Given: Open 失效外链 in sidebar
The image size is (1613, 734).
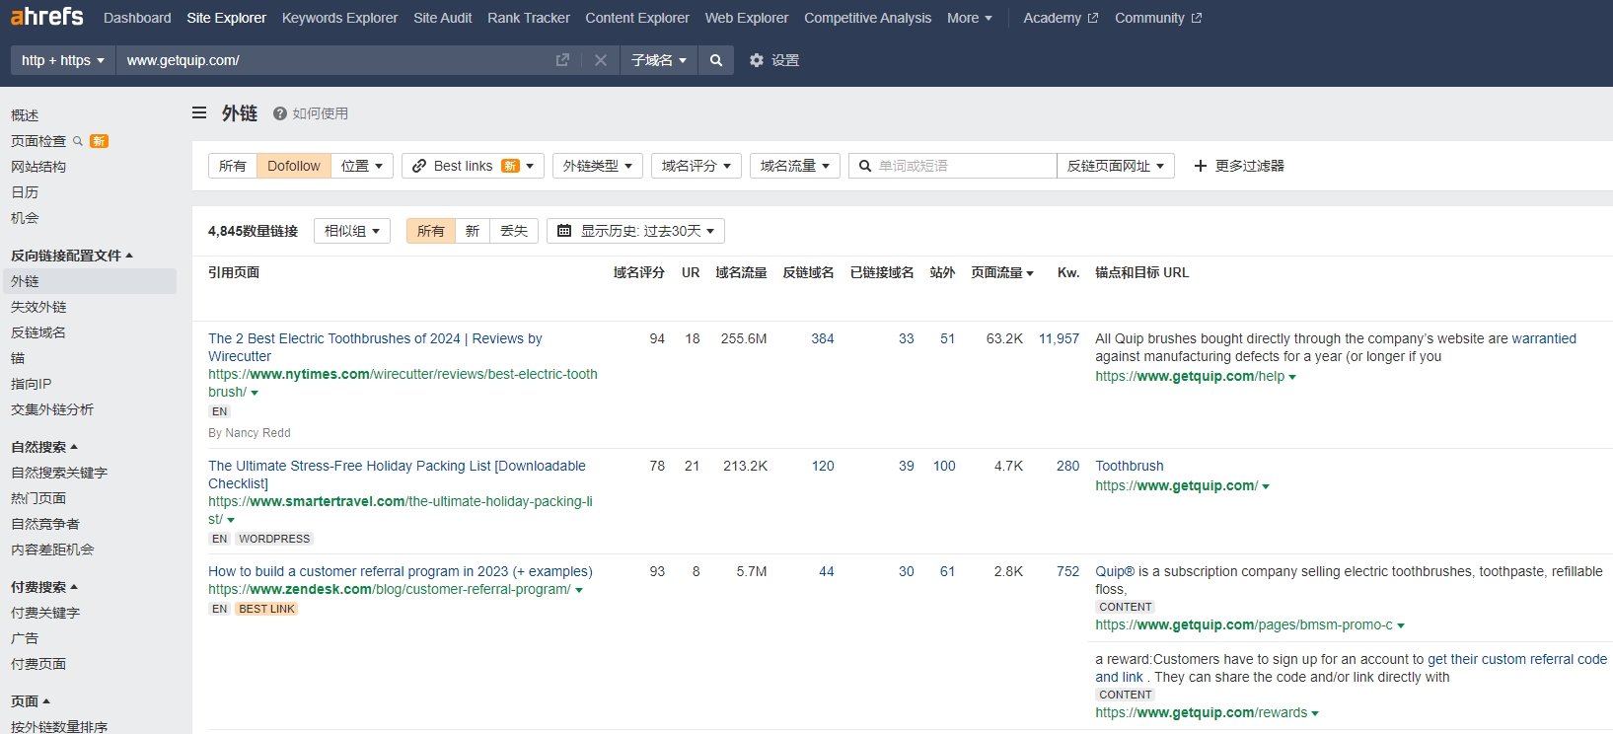Looking at the screenshot, I should 38,307.
